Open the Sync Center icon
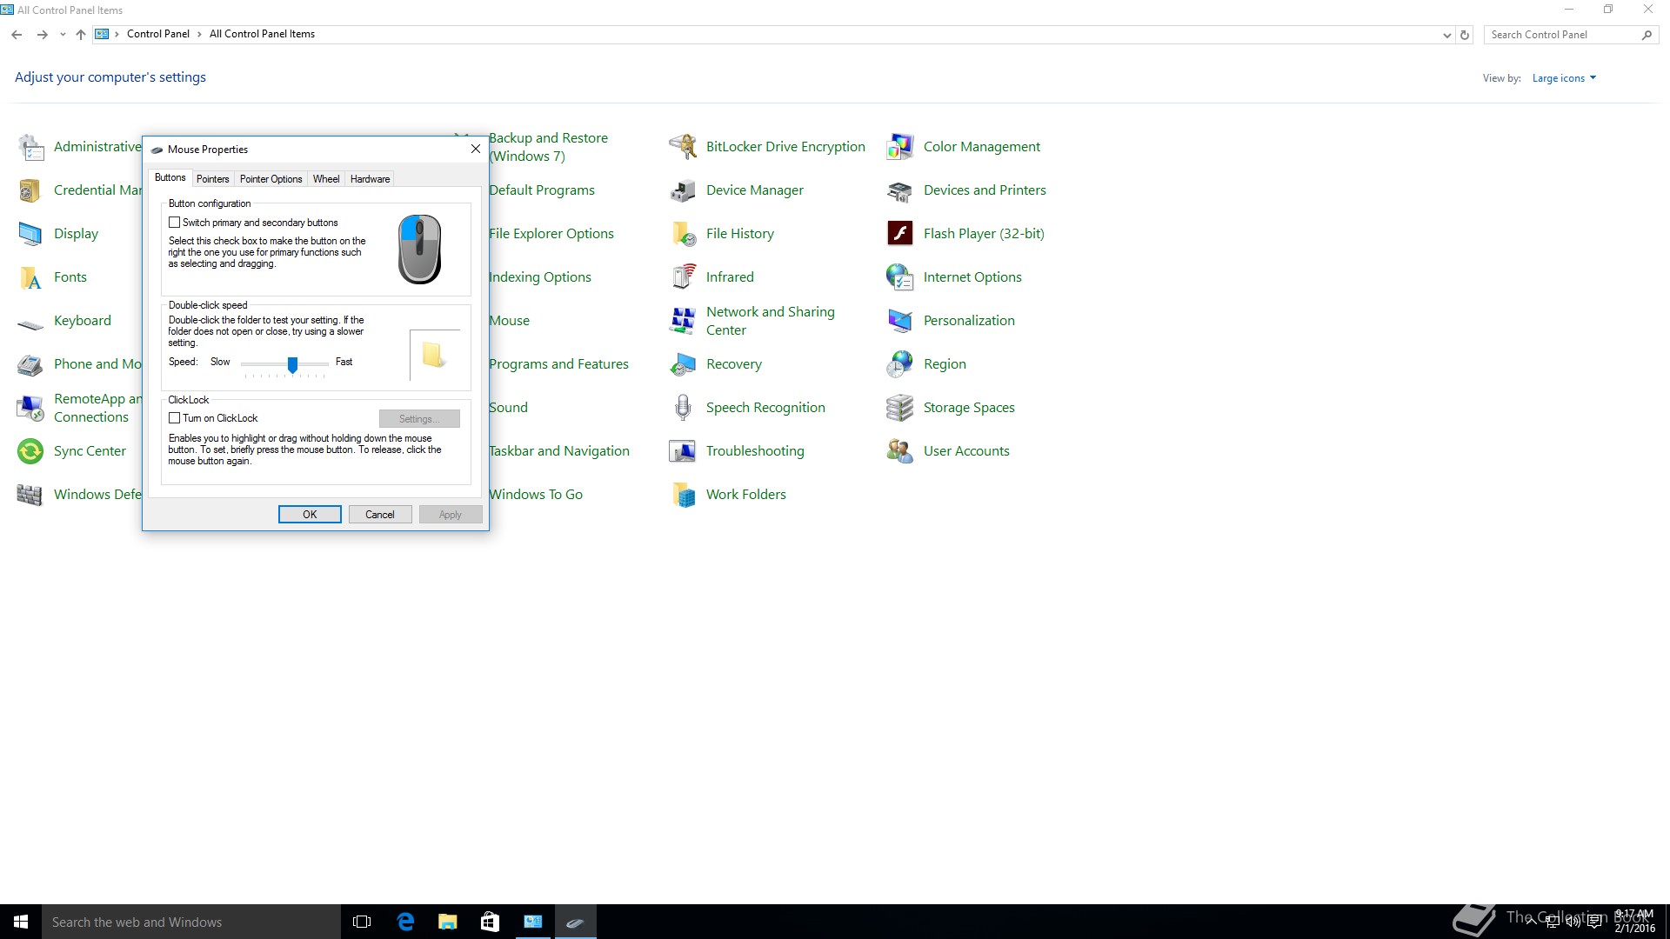 [x=30, y=451]
